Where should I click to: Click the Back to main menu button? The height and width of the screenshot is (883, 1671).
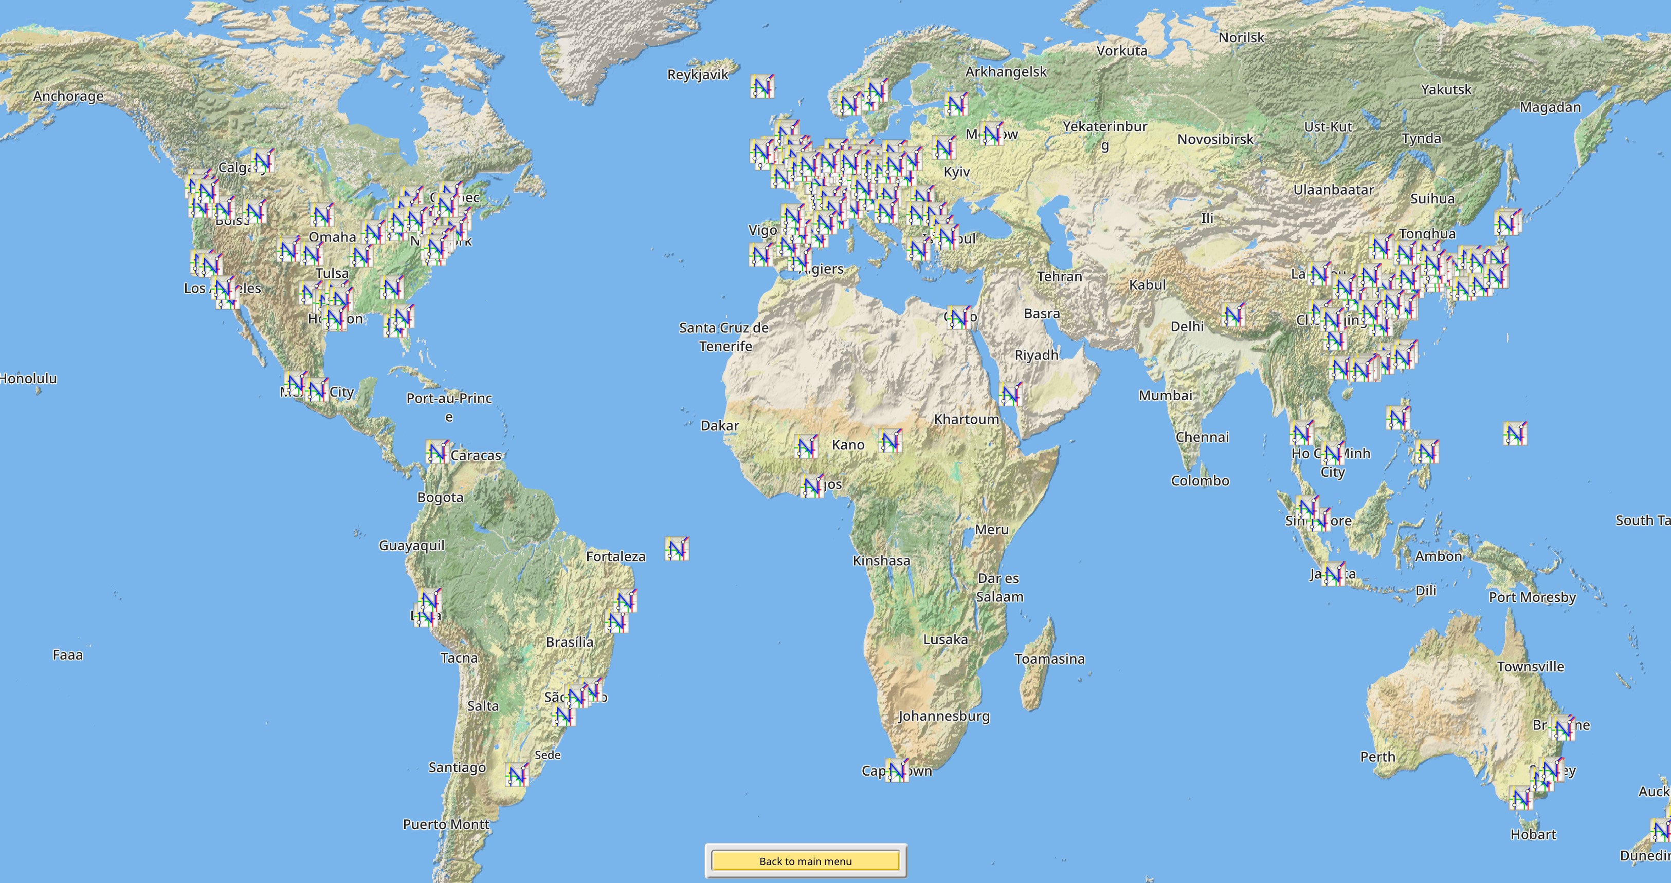coord(805,861)
